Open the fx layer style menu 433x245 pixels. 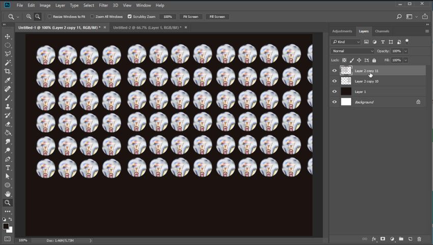pos(373,239)
